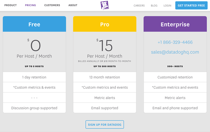This screenshot has height=132, width=210.
Task: Click the Get Started Free button
Action: coord(191,5)
